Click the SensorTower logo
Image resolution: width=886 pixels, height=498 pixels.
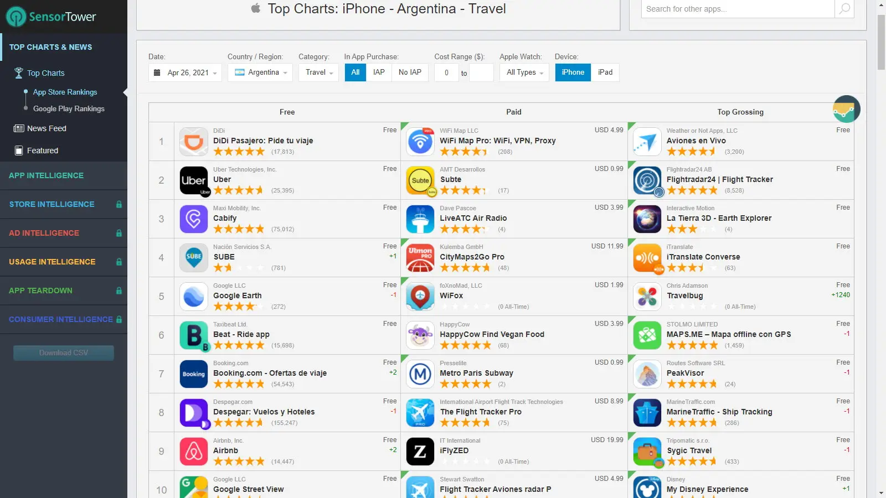tap(51, 17)
